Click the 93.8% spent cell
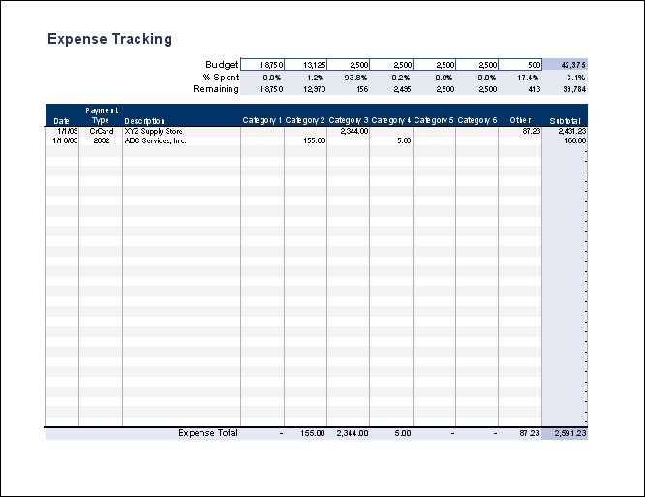Image resolution: width=645 pixels, height=497 pixels. [x=349, y=77]
